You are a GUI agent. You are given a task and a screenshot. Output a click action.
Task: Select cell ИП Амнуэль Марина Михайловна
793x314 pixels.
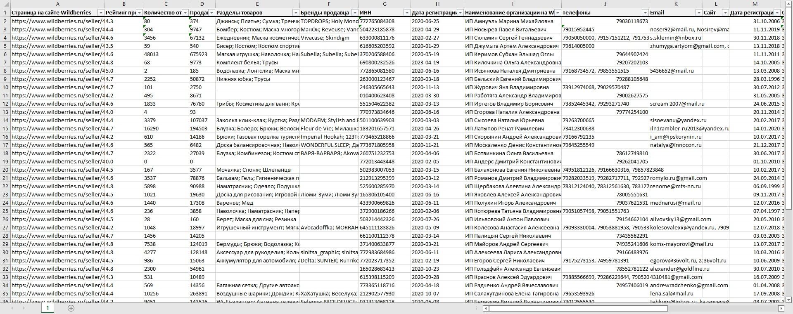pyautogui.click(x=513, y=21)
